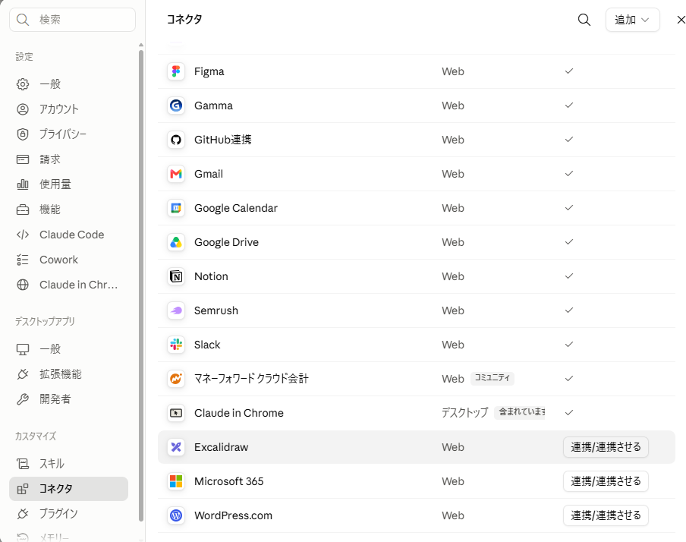Click the Gmail row checkmark

tap(568, 173)
